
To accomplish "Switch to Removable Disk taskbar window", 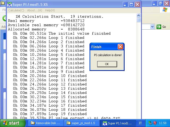I will tap(45, 123).
